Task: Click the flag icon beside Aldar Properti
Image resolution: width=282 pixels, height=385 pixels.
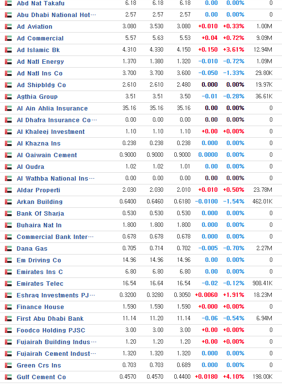Action: (8, 190)
